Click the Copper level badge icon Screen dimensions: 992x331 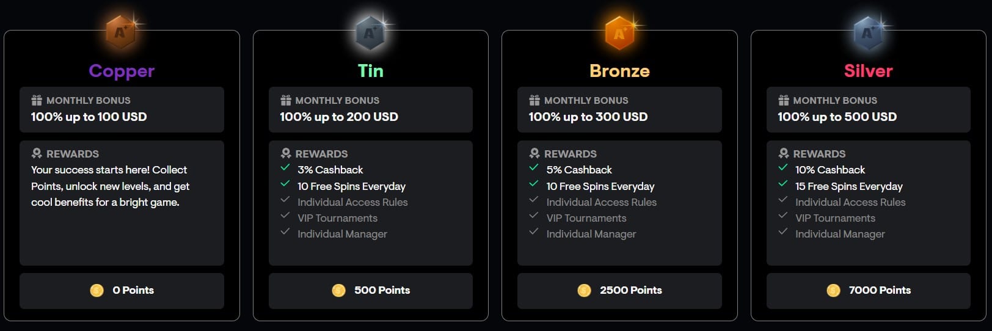tap(121, 32)
